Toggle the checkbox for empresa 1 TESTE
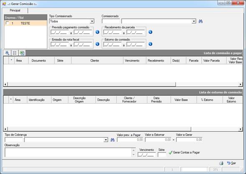Viewport: 246px width, 174px height. pos(7,23)
